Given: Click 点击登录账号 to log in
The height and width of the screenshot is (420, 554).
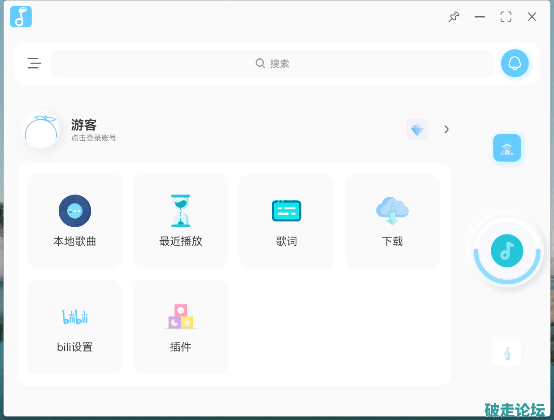Looking at the screenshot, I should (x=93, y=138).
